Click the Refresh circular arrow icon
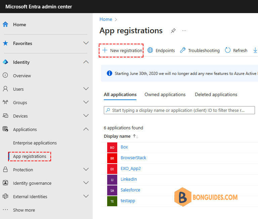 [227, 50]
